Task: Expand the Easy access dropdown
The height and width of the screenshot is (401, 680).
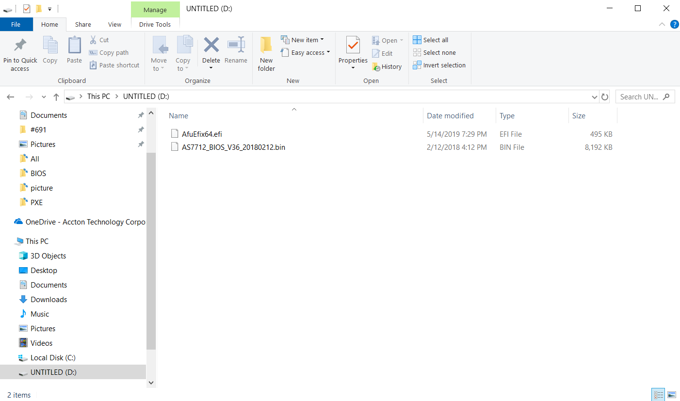Action: pyautogui.click(x=328, y=52)
